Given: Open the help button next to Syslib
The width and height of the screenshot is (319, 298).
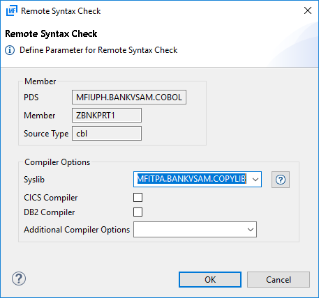Looking at the screenshot, I should [281, 180].
